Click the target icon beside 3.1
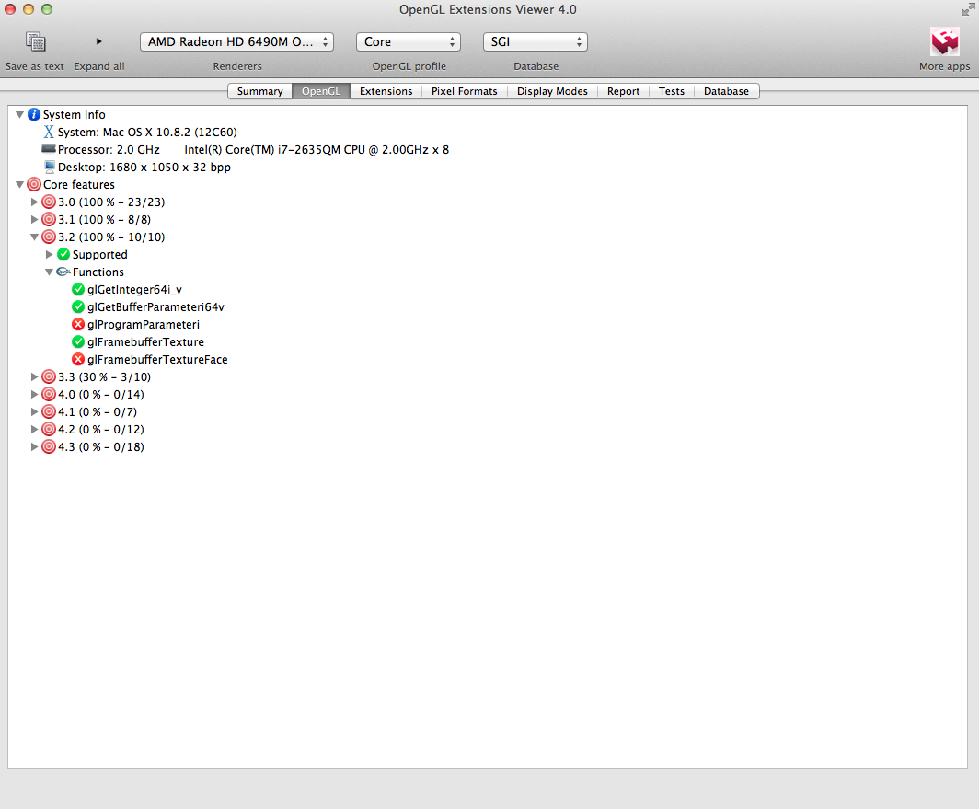 click(49, 219)
